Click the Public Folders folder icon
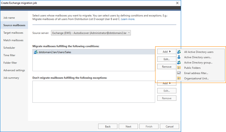 coord(179,68)
